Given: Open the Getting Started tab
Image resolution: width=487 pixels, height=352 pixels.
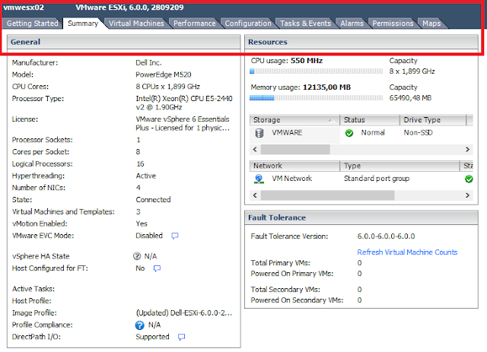Looking at the screenshot, I should pyautogui.click(x=32, y=24).
